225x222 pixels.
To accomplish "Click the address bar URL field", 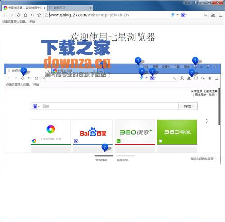I will [108, 15].
